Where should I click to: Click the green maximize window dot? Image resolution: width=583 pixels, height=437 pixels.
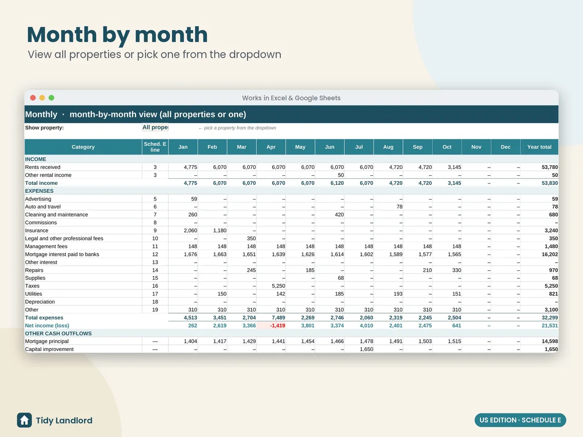pyautogui.click(x=51, y=98)
